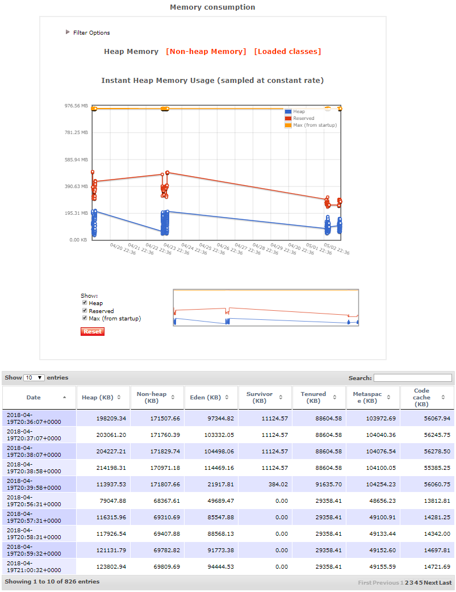
Task: Sort table by Eden (KB) column
Action: (211, 397)
